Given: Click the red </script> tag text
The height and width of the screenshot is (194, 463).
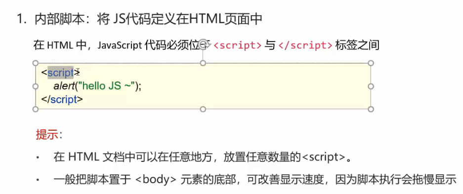Looking at the screenshot, I should pos(305,45).
